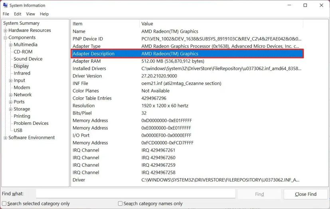330x209 pixels.
Task: Maximize the System Information window
Action: 305,5
